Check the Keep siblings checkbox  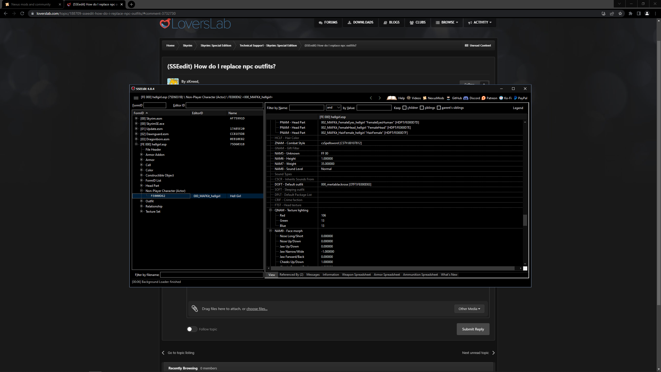click(x=422, y=108)
